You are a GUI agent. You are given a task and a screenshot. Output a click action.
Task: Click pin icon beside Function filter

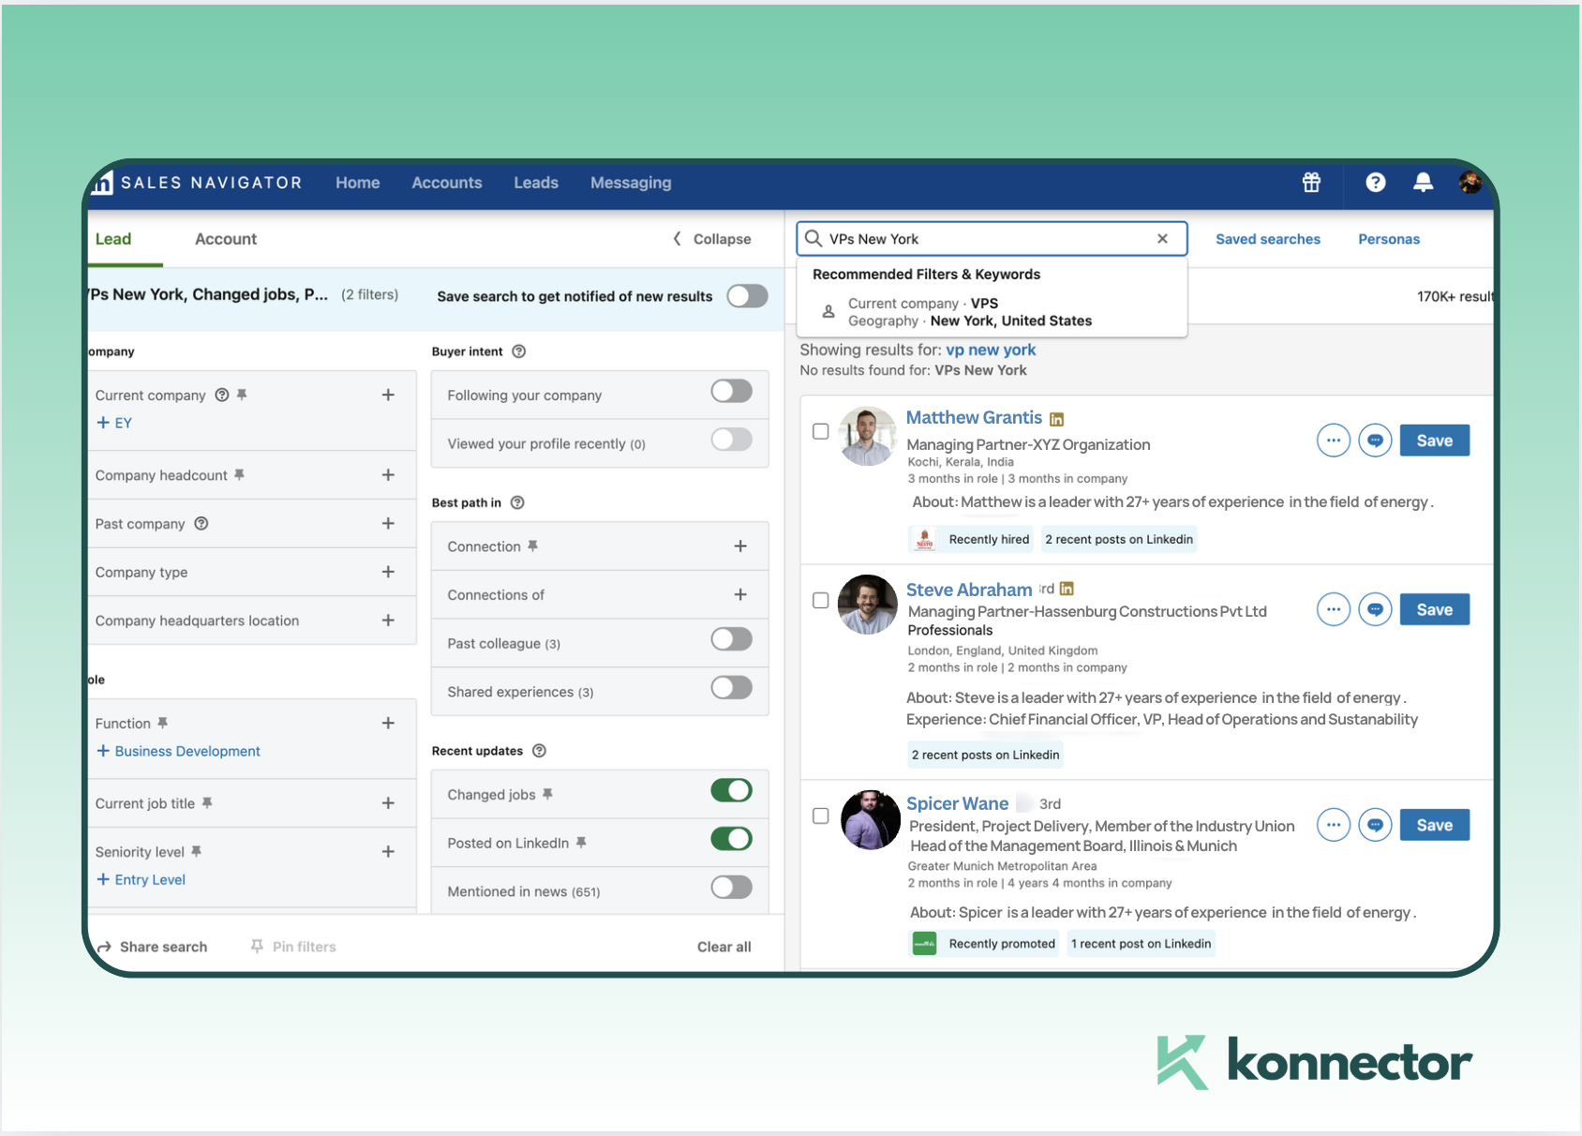[163, 723]
